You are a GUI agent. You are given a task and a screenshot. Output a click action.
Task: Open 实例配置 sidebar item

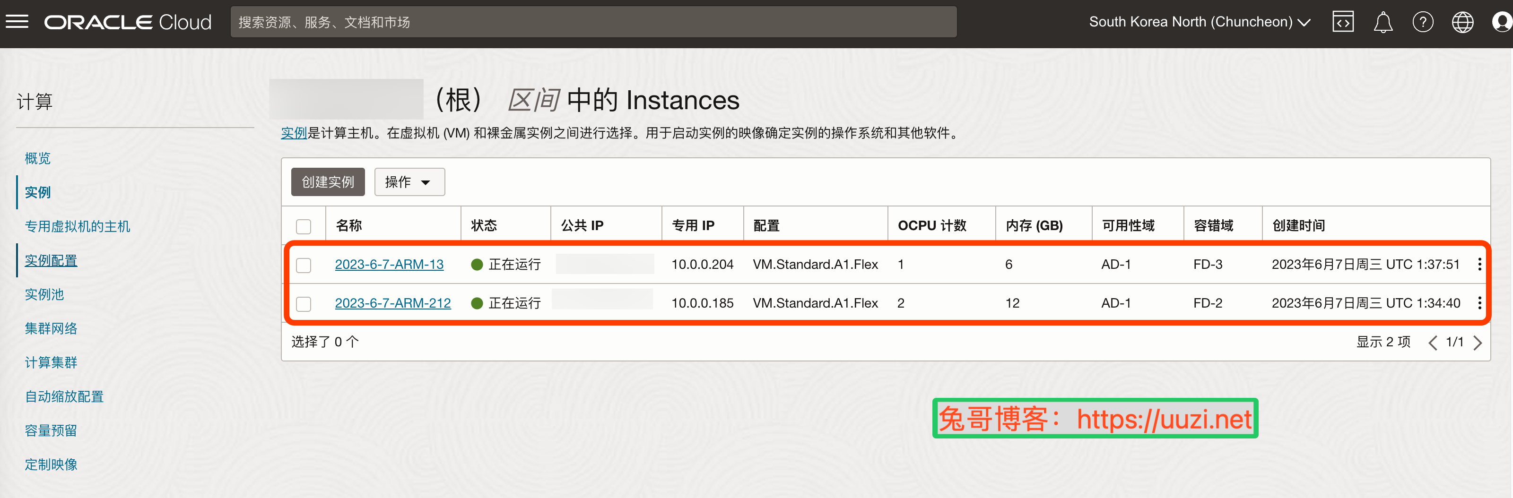click(x=51, y=261)
